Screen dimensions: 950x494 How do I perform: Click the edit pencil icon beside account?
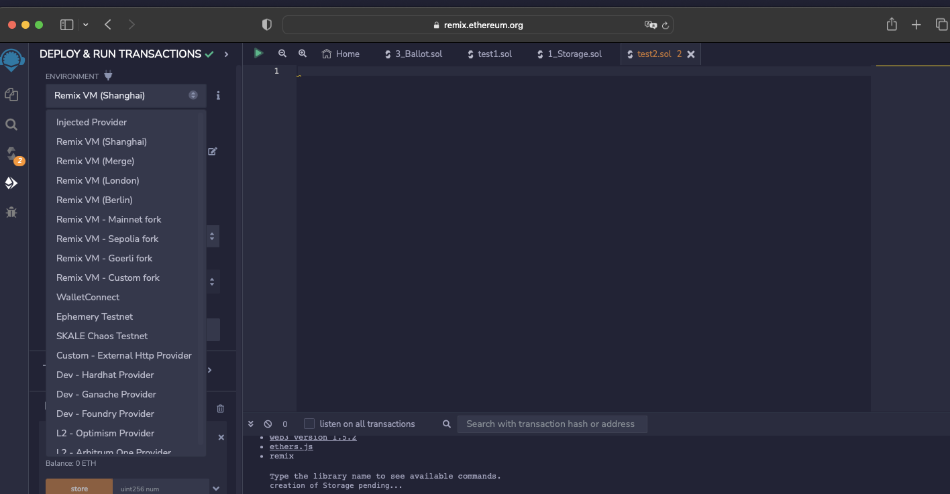pos(213,151)
